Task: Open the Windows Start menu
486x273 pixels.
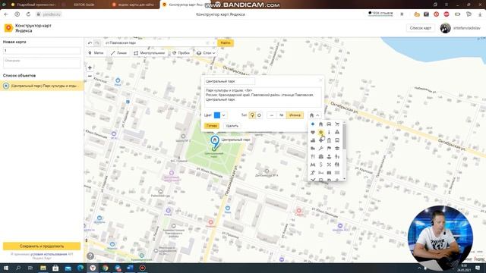Action: [x=5, y=268]
